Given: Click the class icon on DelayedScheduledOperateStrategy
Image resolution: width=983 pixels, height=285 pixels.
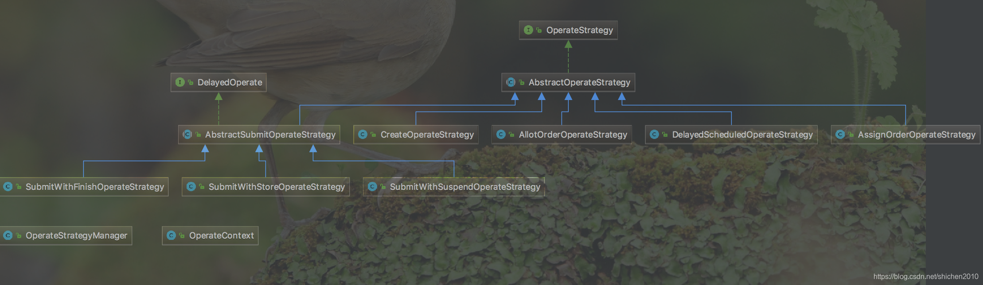Looking at the screenshot, I should [x=654, y=135].
